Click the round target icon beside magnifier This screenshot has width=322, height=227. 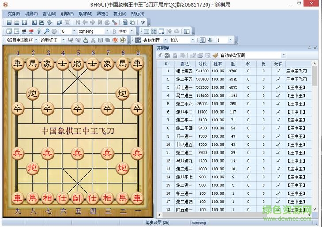54,31
